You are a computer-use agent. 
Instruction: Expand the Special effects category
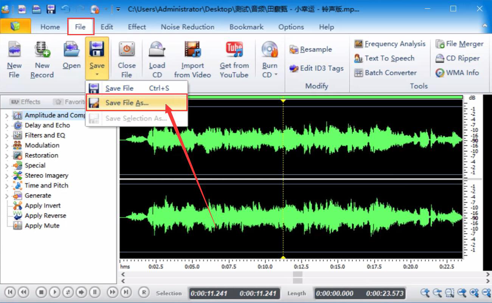(x=7, y=166)
